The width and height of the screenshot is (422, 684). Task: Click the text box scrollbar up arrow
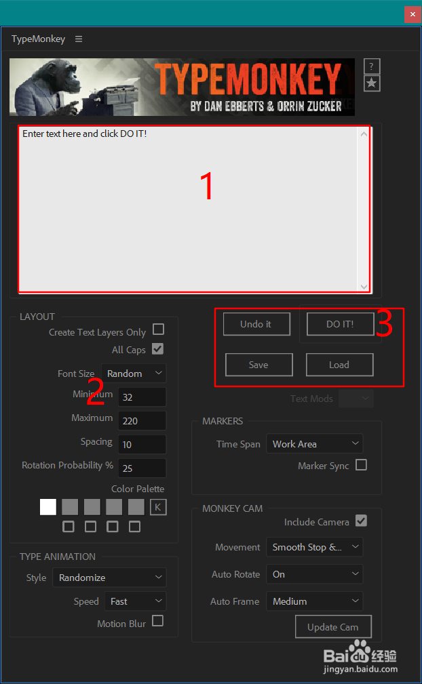(x=364, y=134)
